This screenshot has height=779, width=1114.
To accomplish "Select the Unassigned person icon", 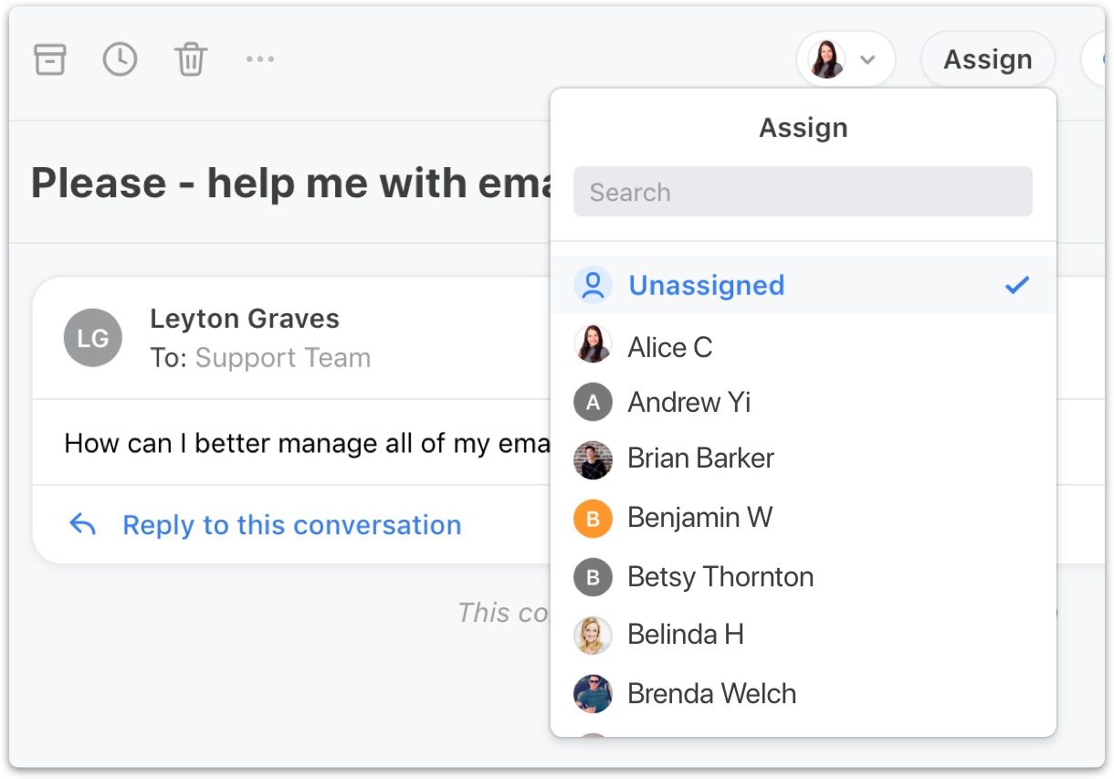I will click(594, 284).
